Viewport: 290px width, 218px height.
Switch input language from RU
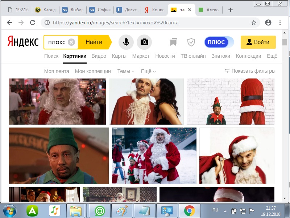(215, 210)
